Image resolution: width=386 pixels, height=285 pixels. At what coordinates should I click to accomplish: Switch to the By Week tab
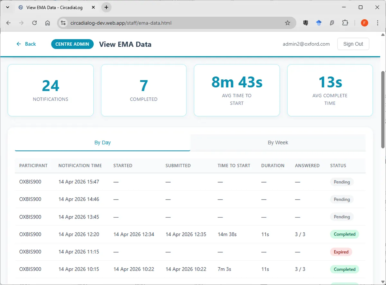pos(278,142)
